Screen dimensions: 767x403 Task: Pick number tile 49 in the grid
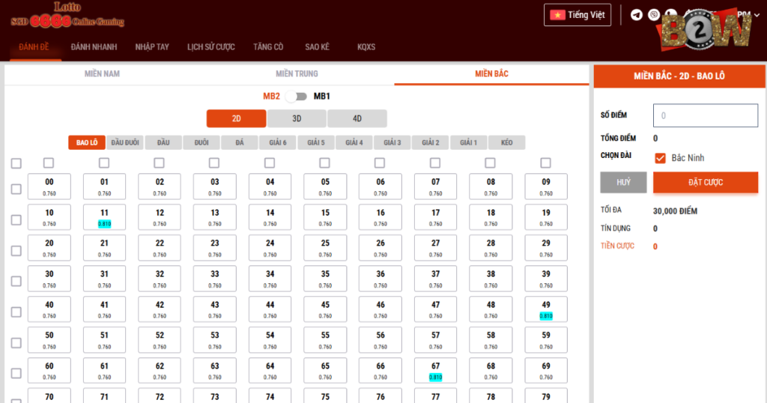546,309
